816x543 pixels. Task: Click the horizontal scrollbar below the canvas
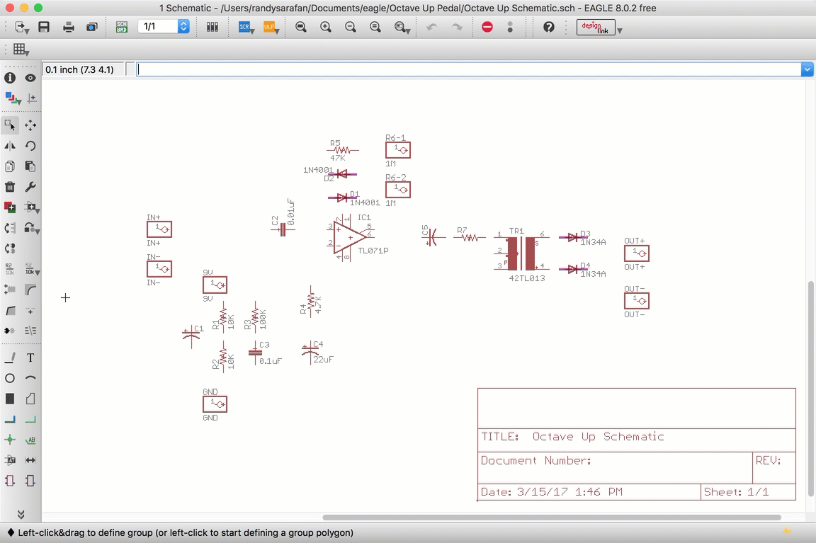click(x=552, y=518)
